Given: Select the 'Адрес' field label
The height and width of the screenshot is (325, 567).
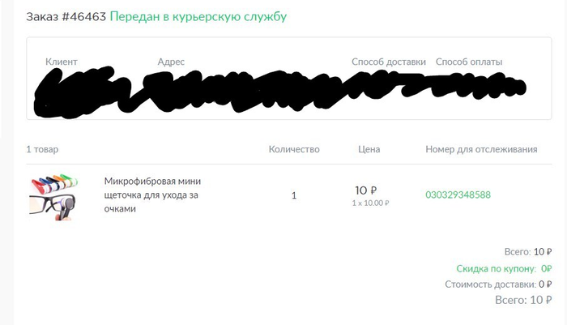Looking at the screenshot, I should [x=171, y=62].
